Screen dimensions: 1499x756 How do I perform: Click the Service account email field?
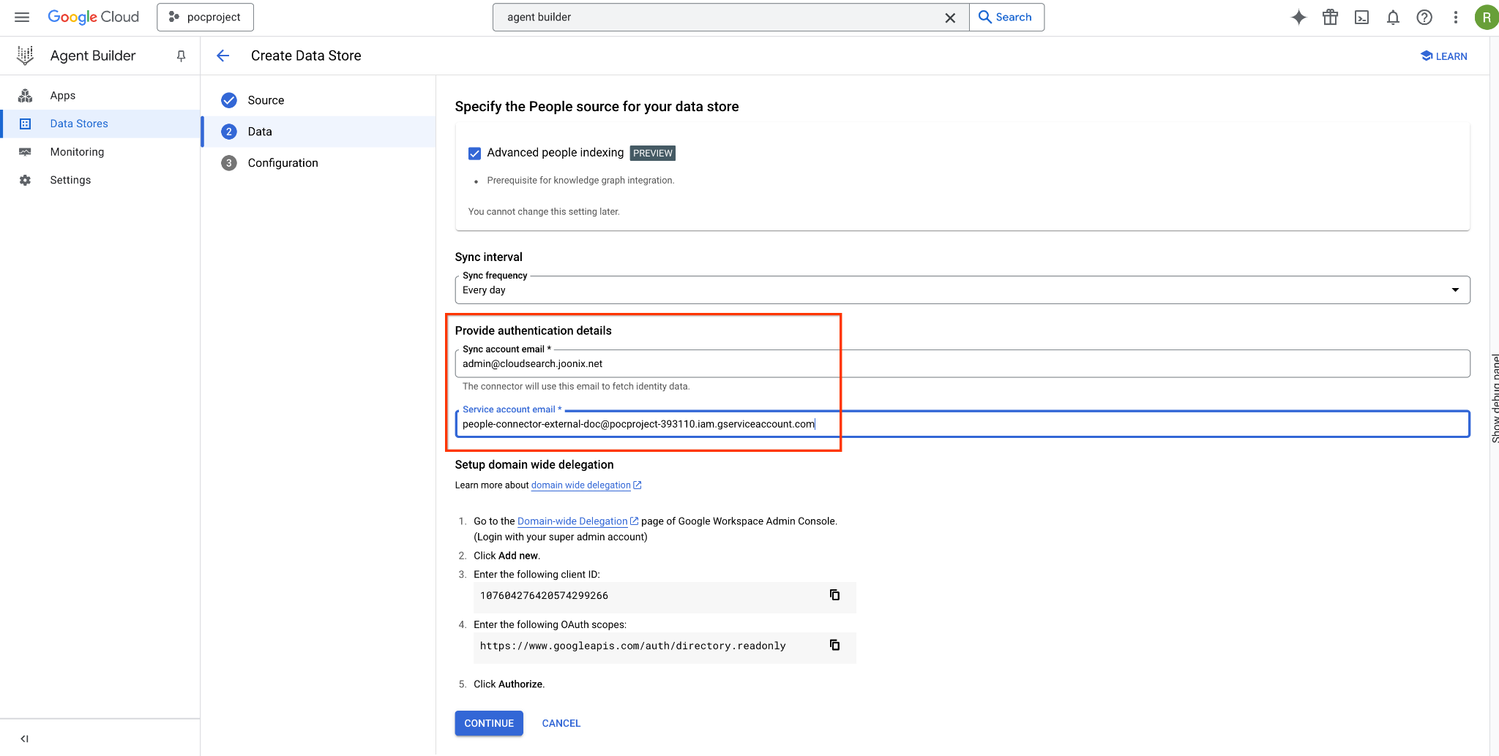[962, 424]
